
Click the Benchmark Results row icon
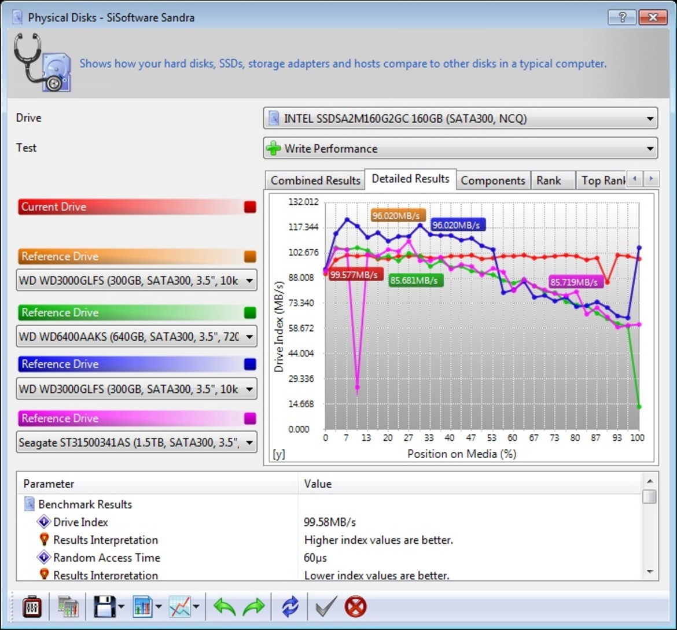[x=29, y=504]
